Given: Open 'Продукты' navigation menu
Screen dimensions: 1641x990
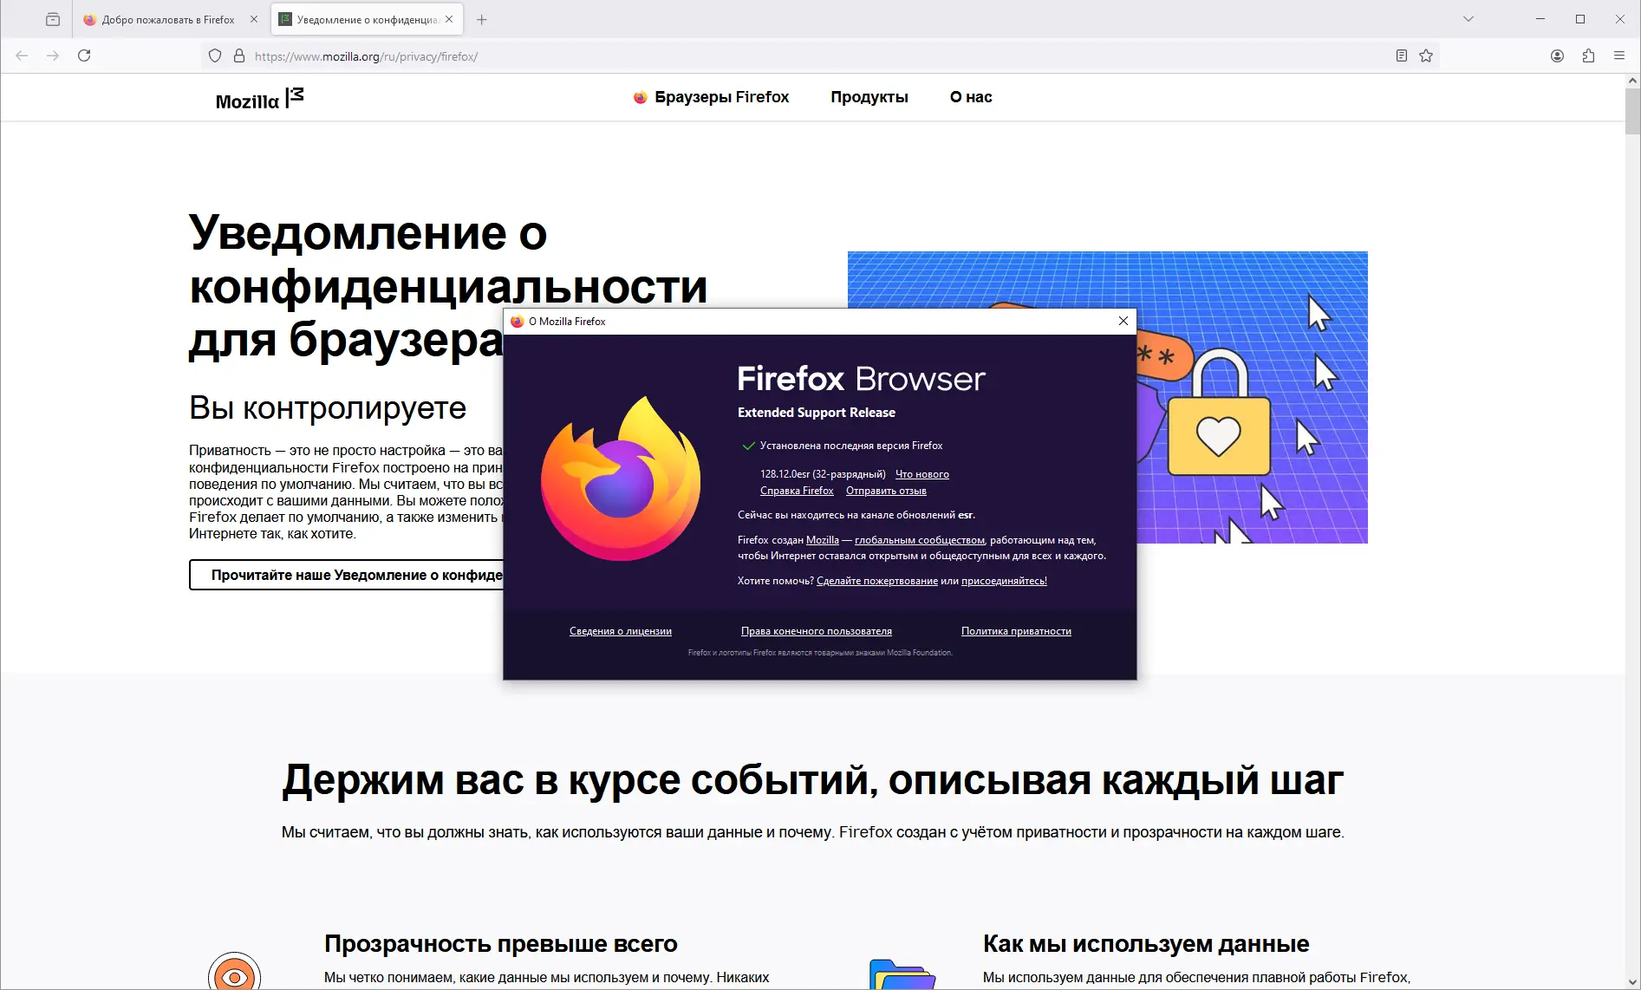Looking at the screenshot, I should (x=869, y=97).
